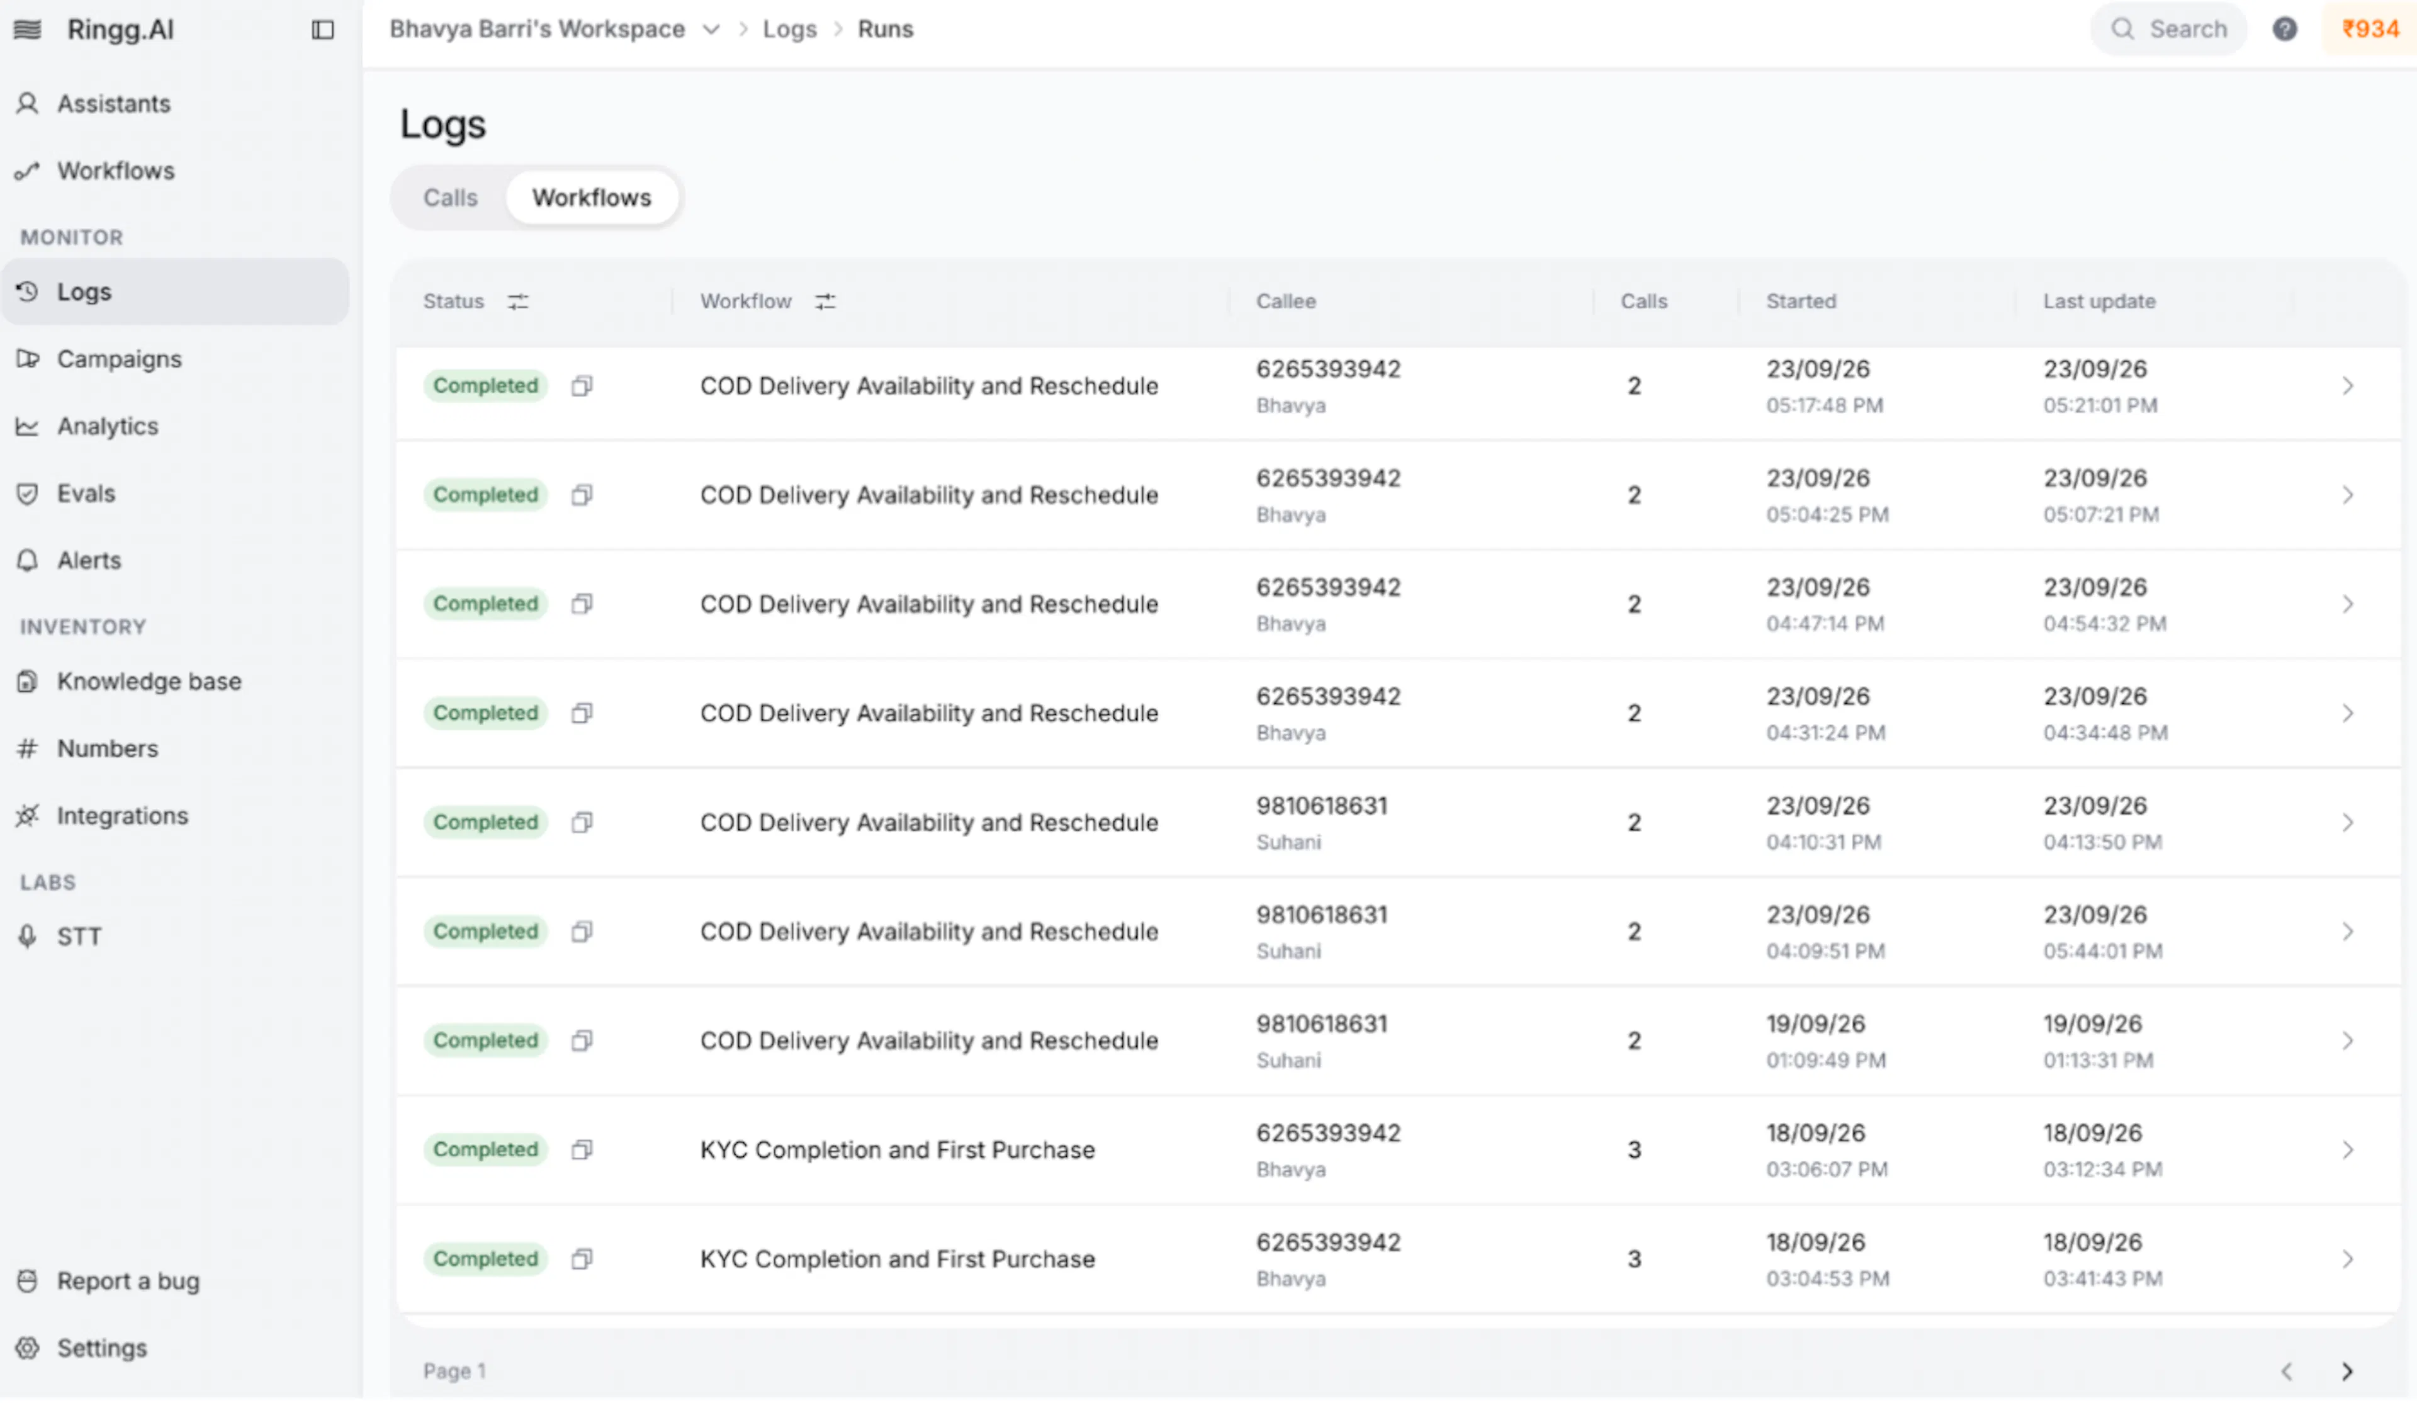Copy ID of run started 04:10:31 PM
2417x1403 pixels.
pos(581,824)
